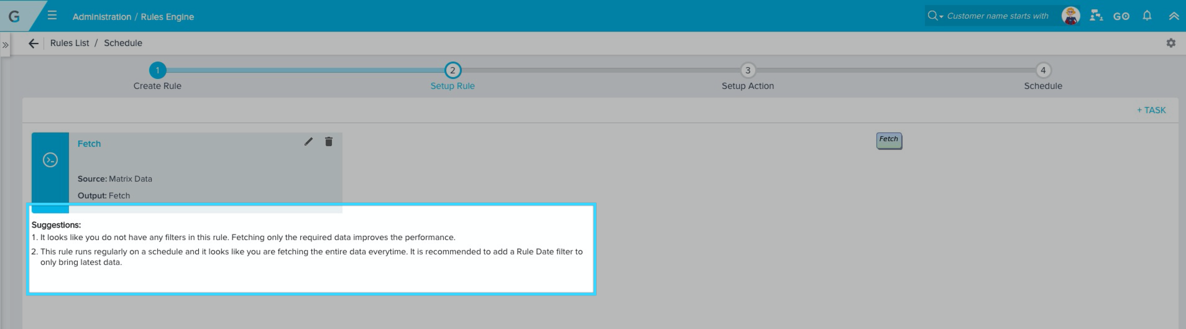
Task: Go to step 4 Schedule
Action: [1043, 70]
